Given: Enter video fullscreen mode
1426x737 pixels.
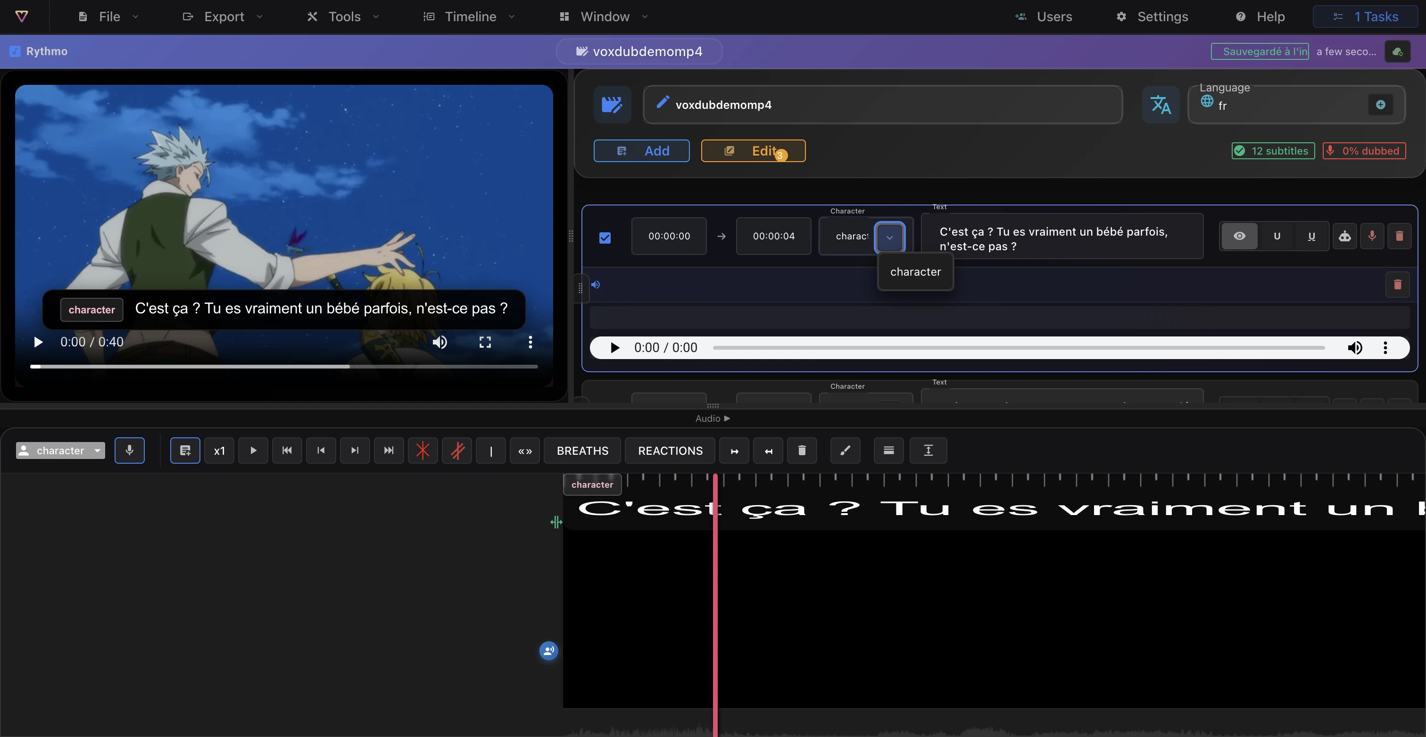Looking at the screenshot, I should click(x=485, y=342).
